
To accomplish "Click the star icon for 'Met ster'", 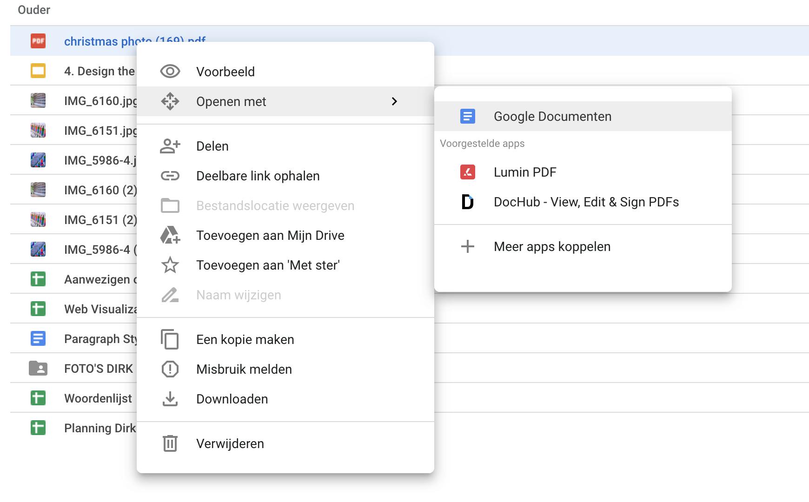I will 170,265.
